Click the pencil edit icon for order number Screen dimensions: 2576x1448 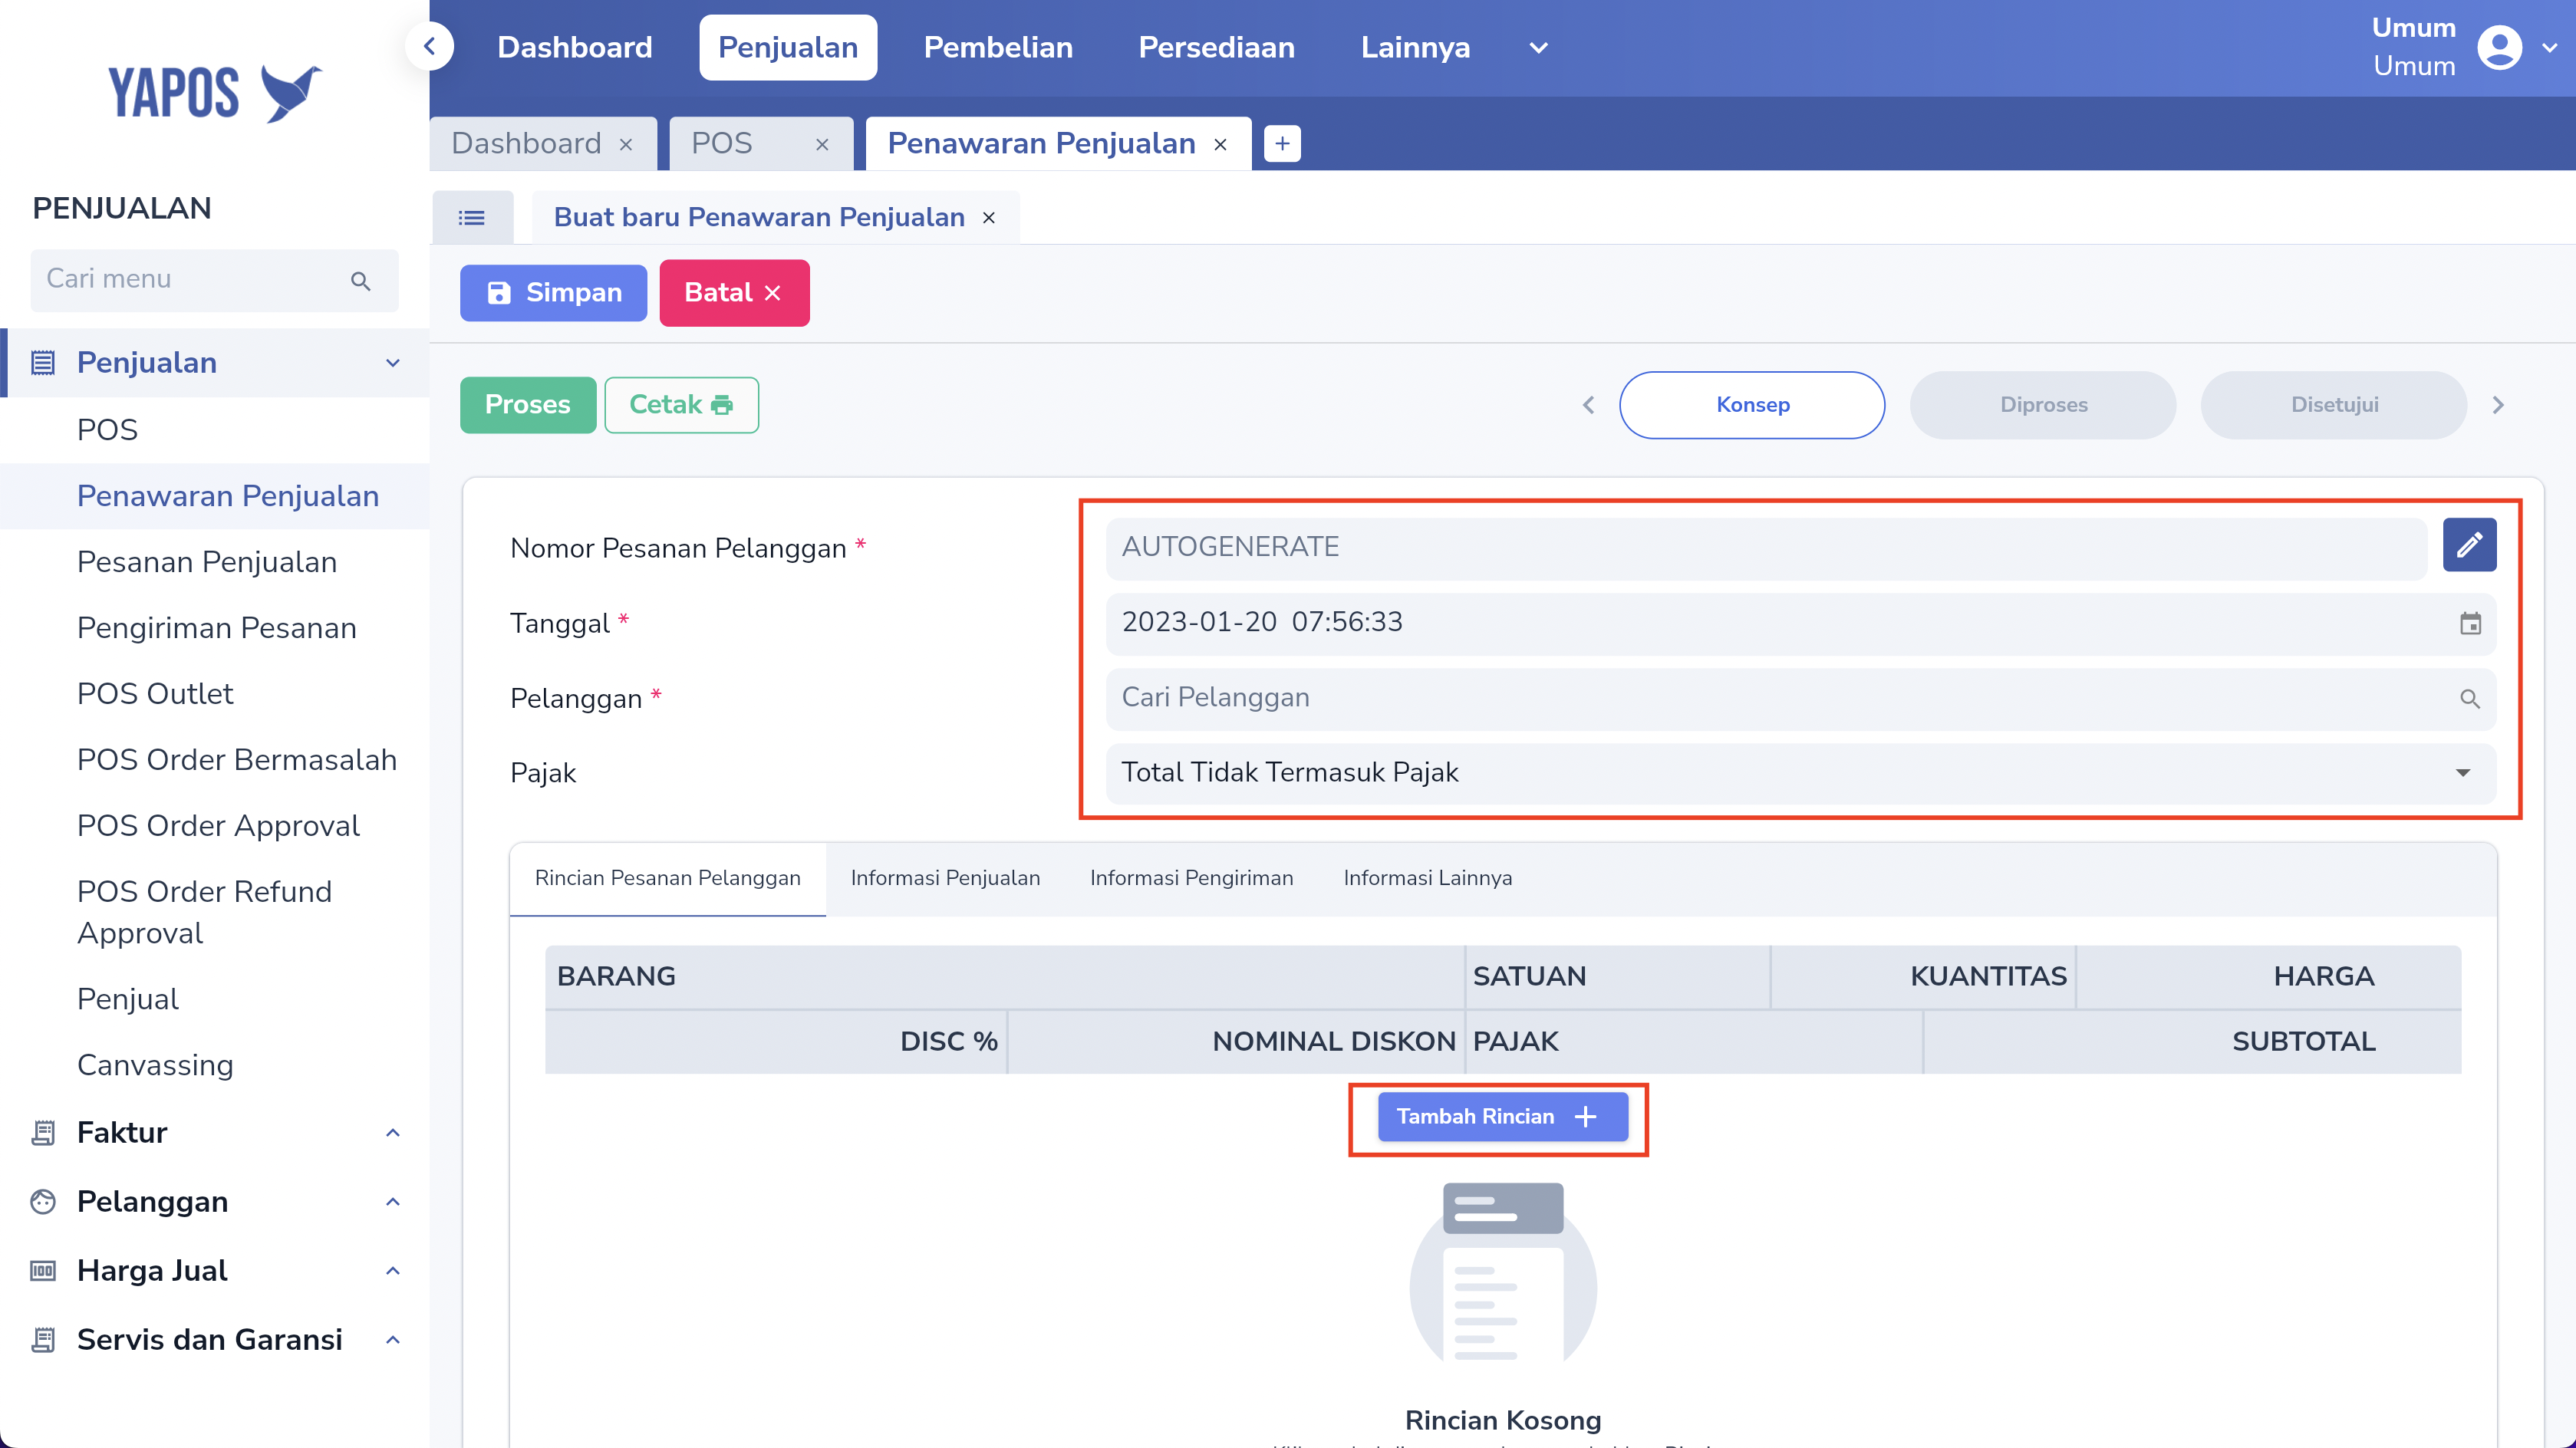(x=2469, y=545)
